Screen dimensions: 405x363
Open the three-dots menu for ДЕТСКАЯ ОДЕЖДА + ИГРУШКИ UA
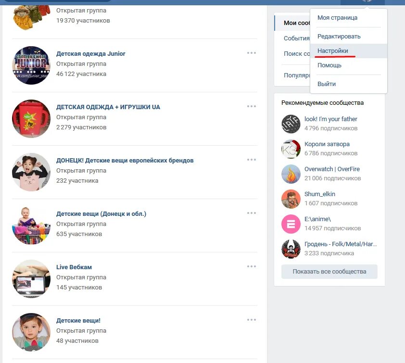(x=251, y=106)
